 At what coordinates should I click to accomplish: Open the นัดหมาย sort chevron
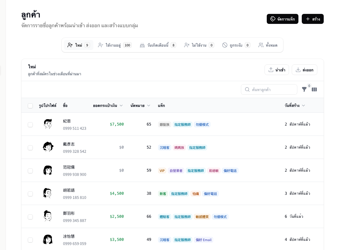pyautogui.click(x=149, y=105)
